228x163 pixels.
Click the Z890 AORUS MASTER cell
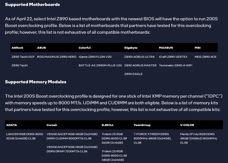tap(140, 65)
